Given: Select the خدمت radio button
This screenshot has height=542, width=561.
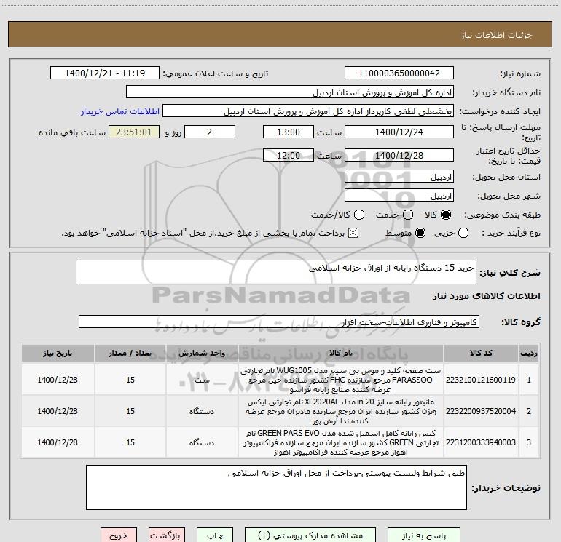Looking at the screenshot, I should click(408, 215).
